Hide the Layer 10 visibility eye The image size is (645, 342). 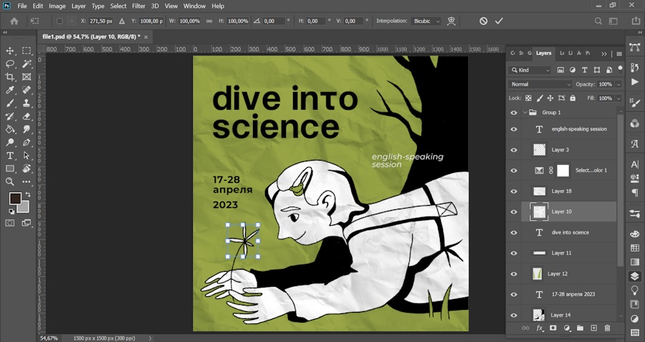514,212
